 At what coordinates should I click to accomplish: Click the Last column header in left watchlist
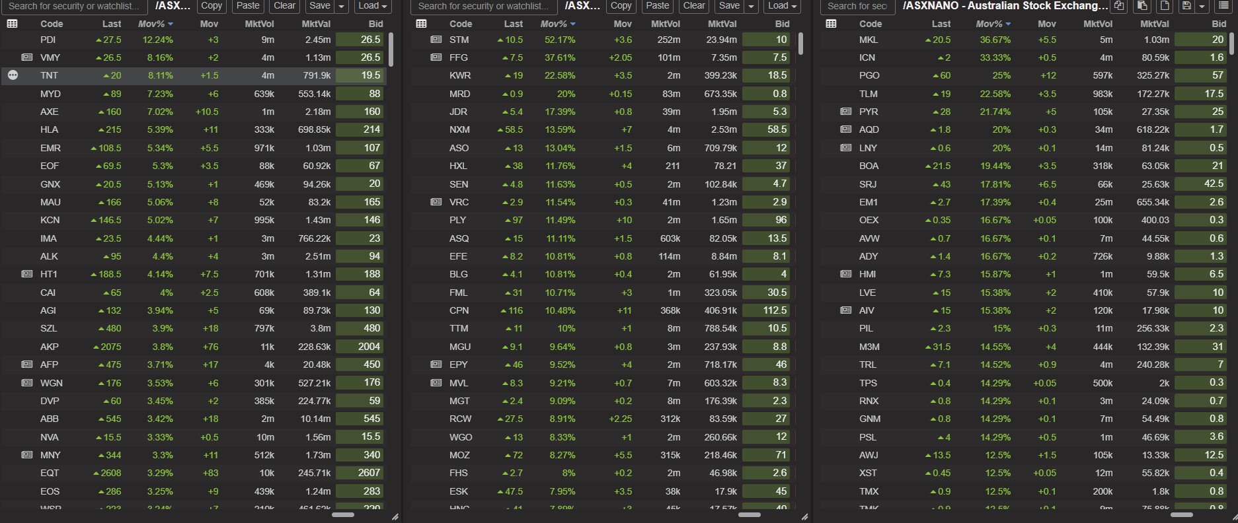click(112, 24)
